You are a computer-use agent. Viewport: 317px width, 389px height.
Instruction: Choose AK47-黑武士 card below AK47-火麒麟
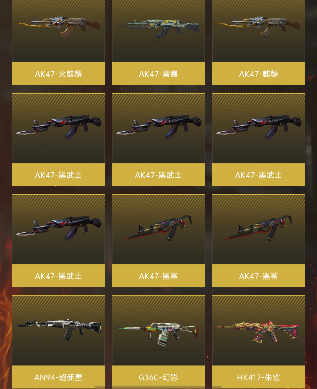58,139
